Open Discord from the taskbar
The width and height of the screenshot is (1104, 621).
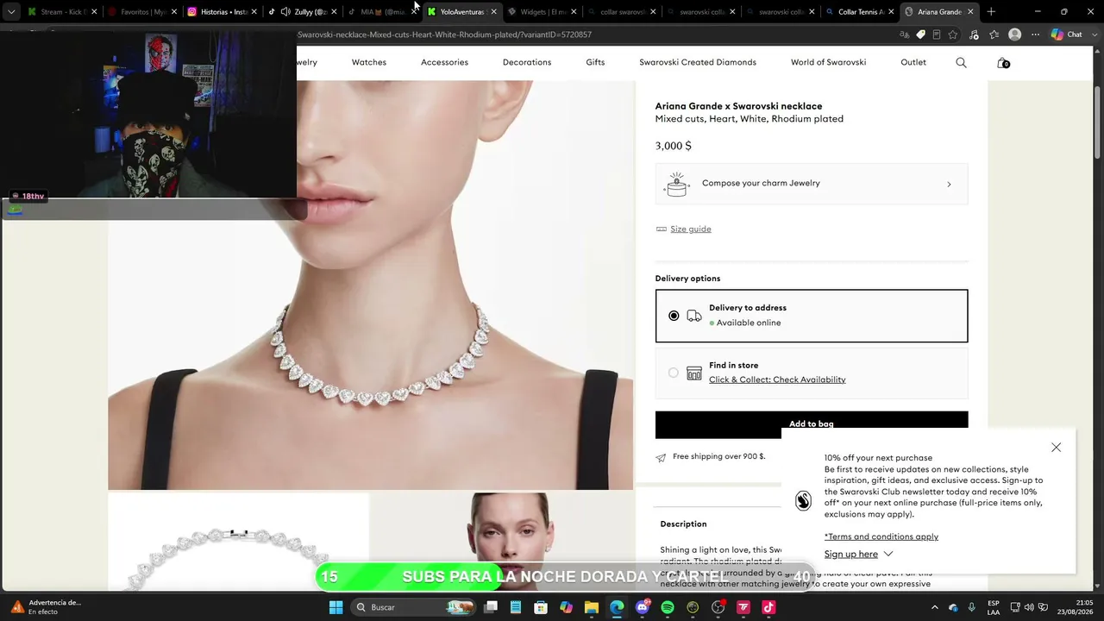pos(642,607)
